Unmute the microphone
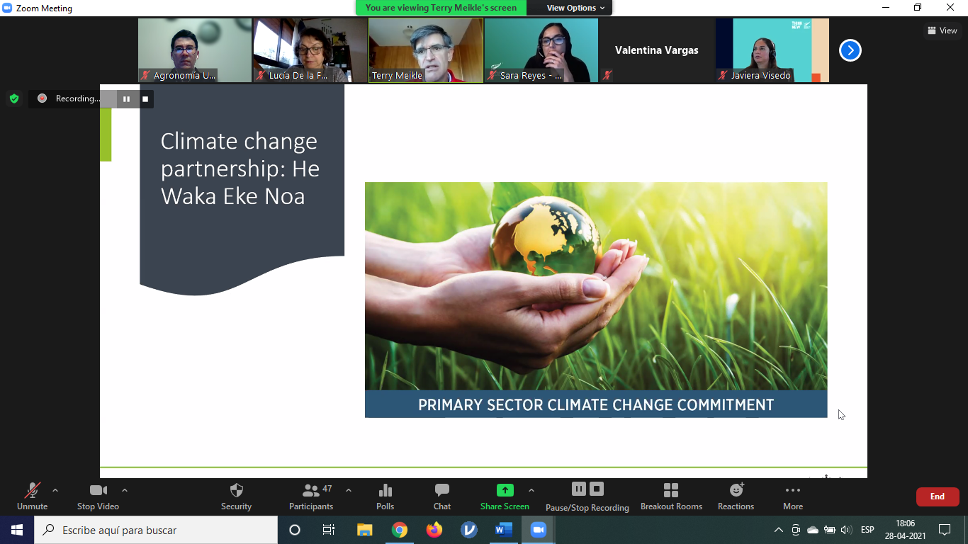968x544 pixels. pyautogui.click(x=33, y=497)
